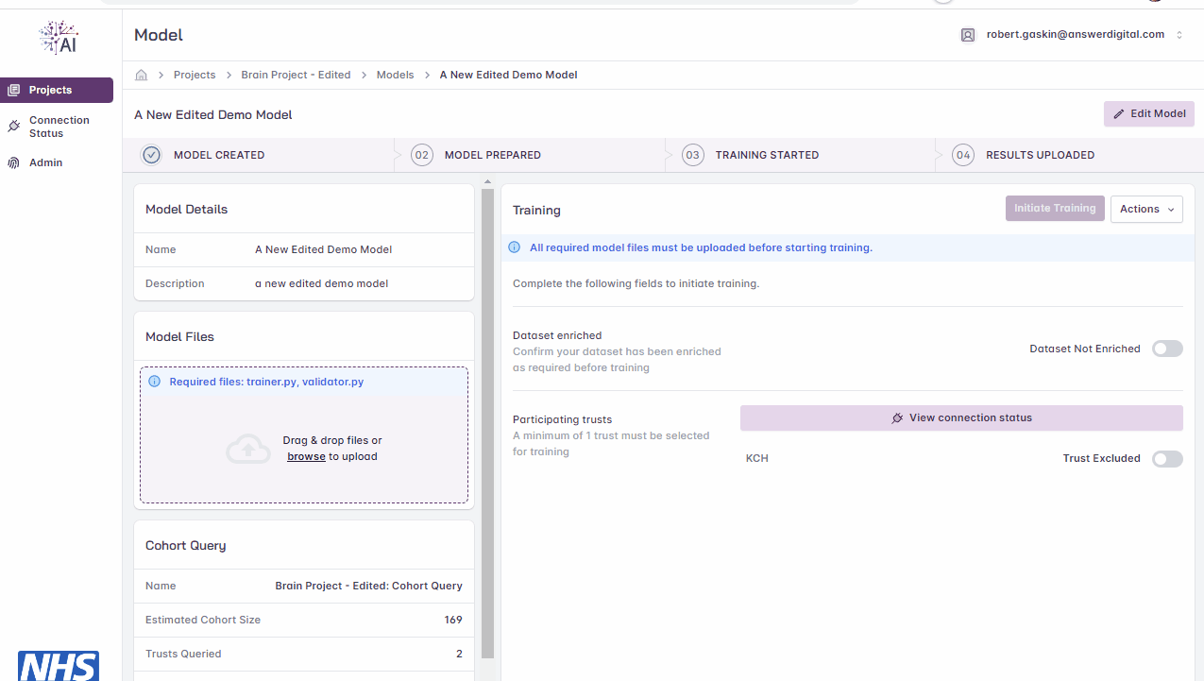Toggle the Dataset Not Enriched switch
Image resolution: width=1204 pixels, height=681 pixels.
[1167, 349]
